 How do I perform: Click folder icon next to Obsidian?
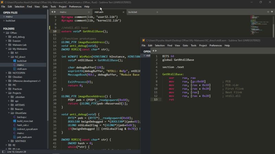click(x=10, y=77)
